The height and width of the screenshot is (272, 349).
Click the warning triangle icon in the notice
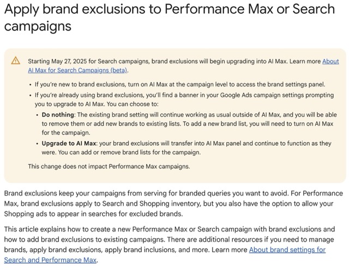point(16,61)
